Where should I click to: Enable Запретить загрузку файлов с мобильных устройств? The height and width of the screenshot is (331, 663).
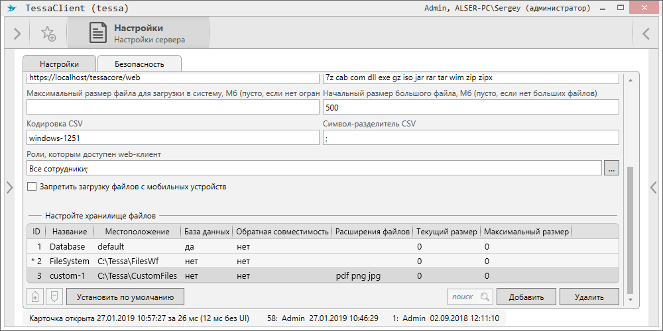click(32, 187)
